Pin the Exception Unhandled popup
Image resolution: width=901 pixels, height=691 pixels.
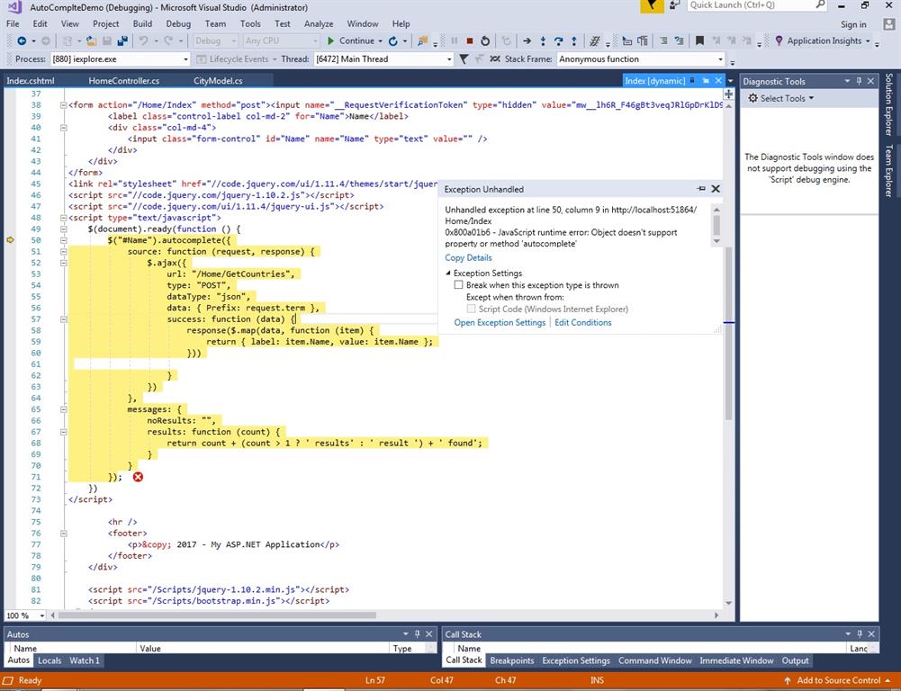pos(701,189)
